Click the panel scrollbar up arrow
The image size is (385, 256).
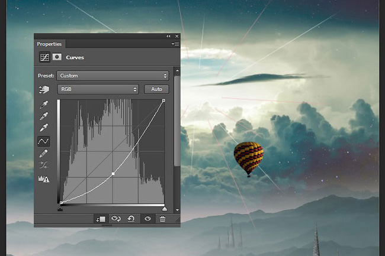tap(177, 71)
